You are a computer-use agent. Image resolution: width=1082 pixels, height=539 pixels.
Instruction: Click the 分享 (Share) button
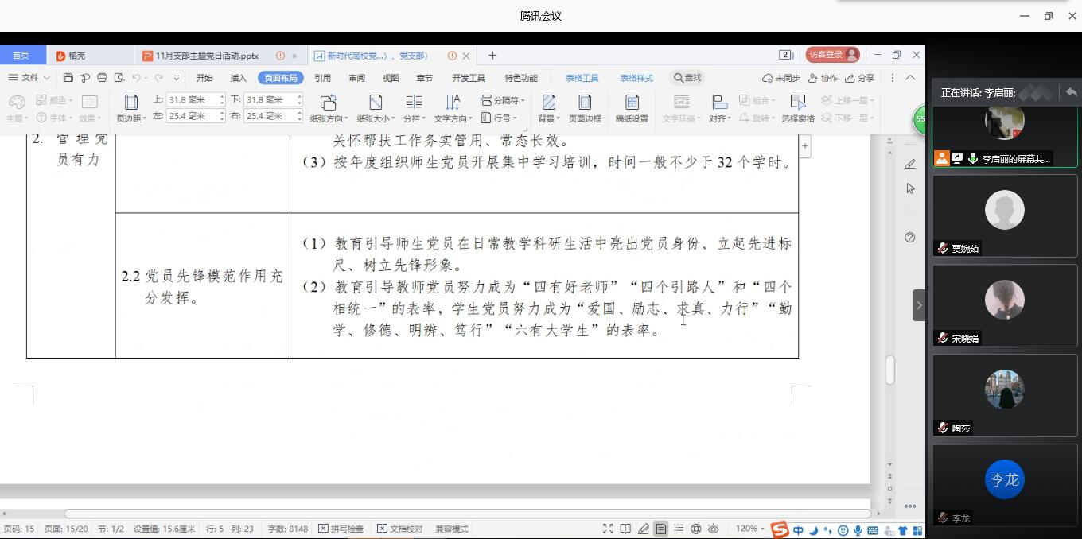pyautogui.click(x=860, y=78)
